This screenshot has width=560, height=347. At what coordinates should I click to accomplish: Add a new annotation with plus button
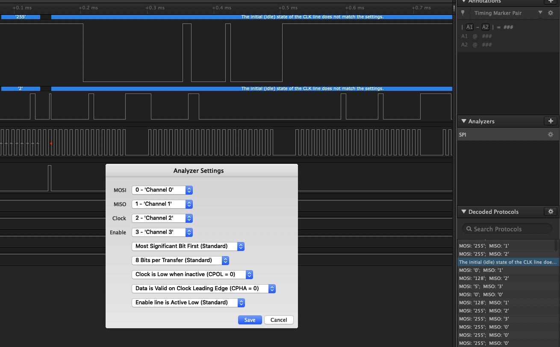tap(551, 2)
